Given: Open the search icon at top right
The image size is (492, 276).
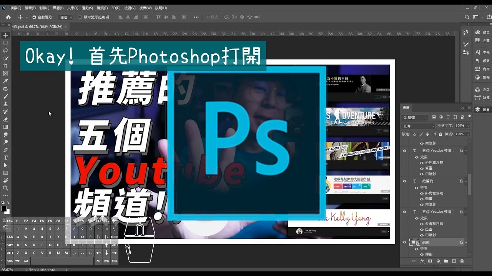Looking at the screenshot, I should [x=467, y=17].
